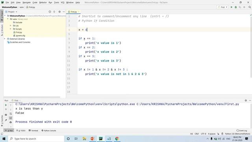The width and height of the screenshot is (252, 142).
Task: Locate current file in Project panel
Action: click(50, 11)
